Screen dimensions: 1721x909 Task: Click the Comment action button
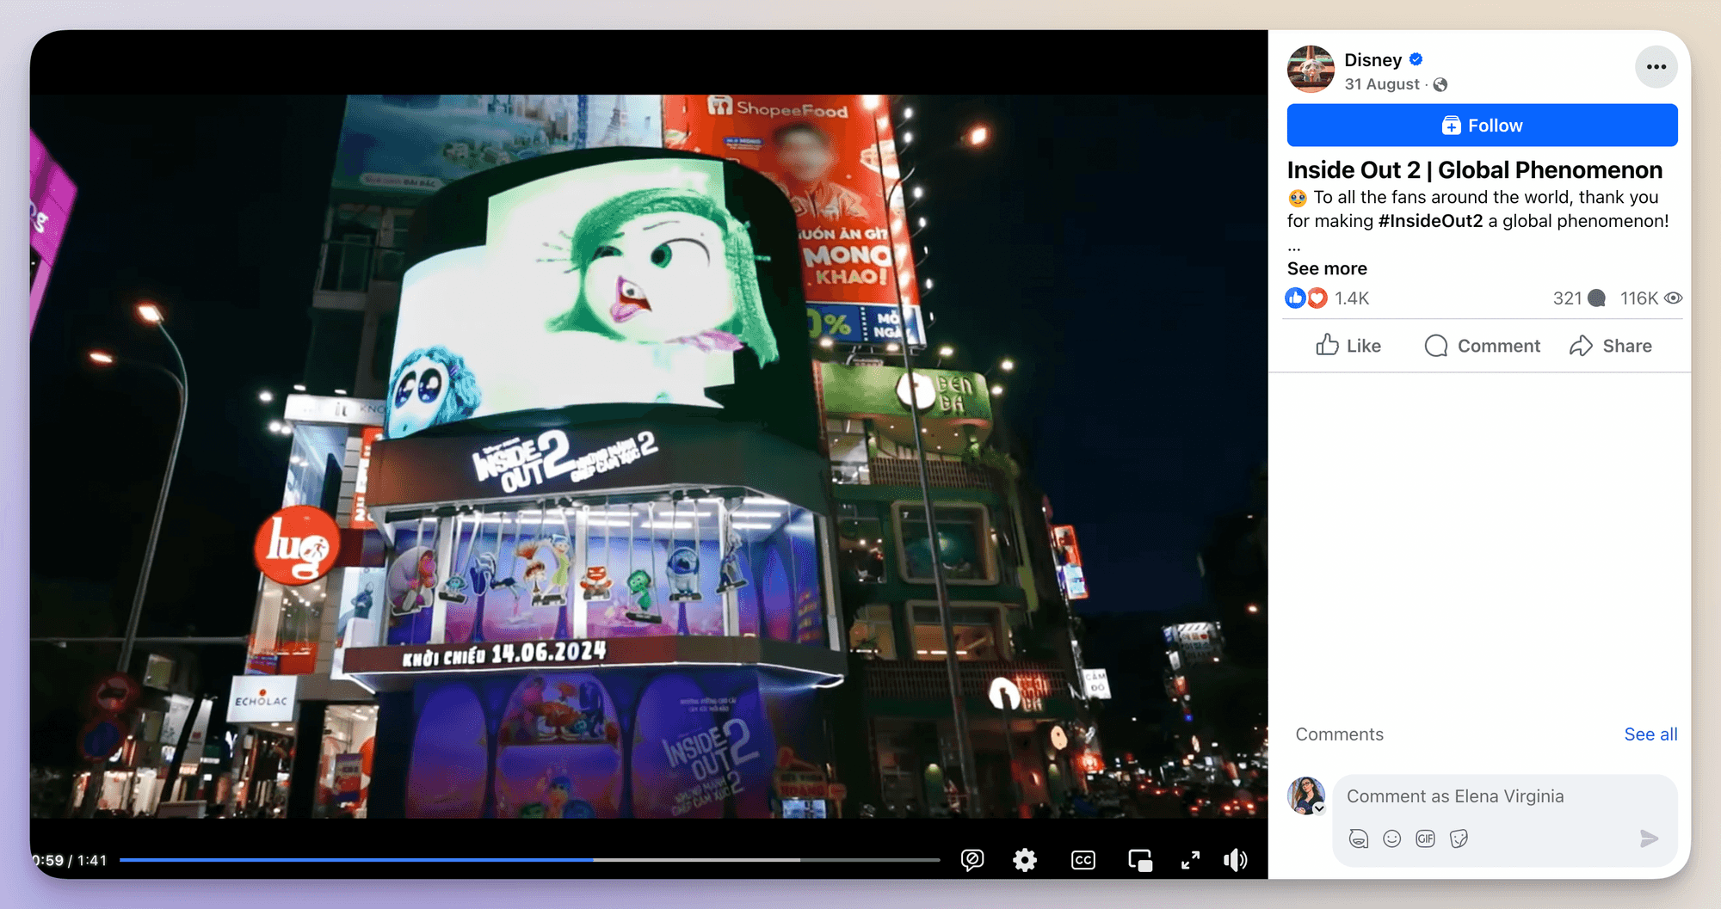click(1482, 346)
